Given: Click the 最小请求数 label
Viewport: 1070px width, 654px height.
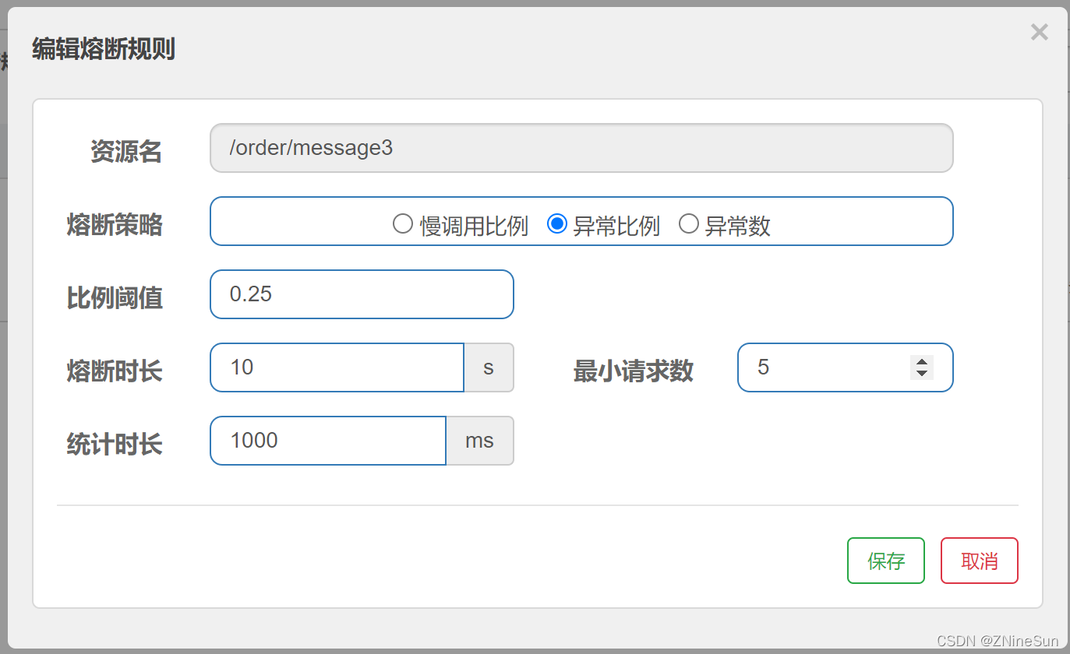Looking at the screenshot, I should point(634,371).
